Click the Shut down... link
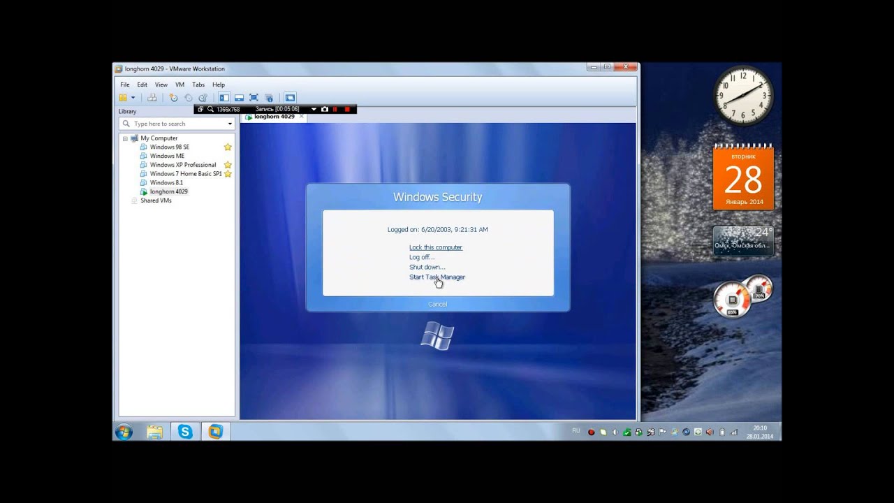This screenshot has width=894, height=503. (427, 267)
